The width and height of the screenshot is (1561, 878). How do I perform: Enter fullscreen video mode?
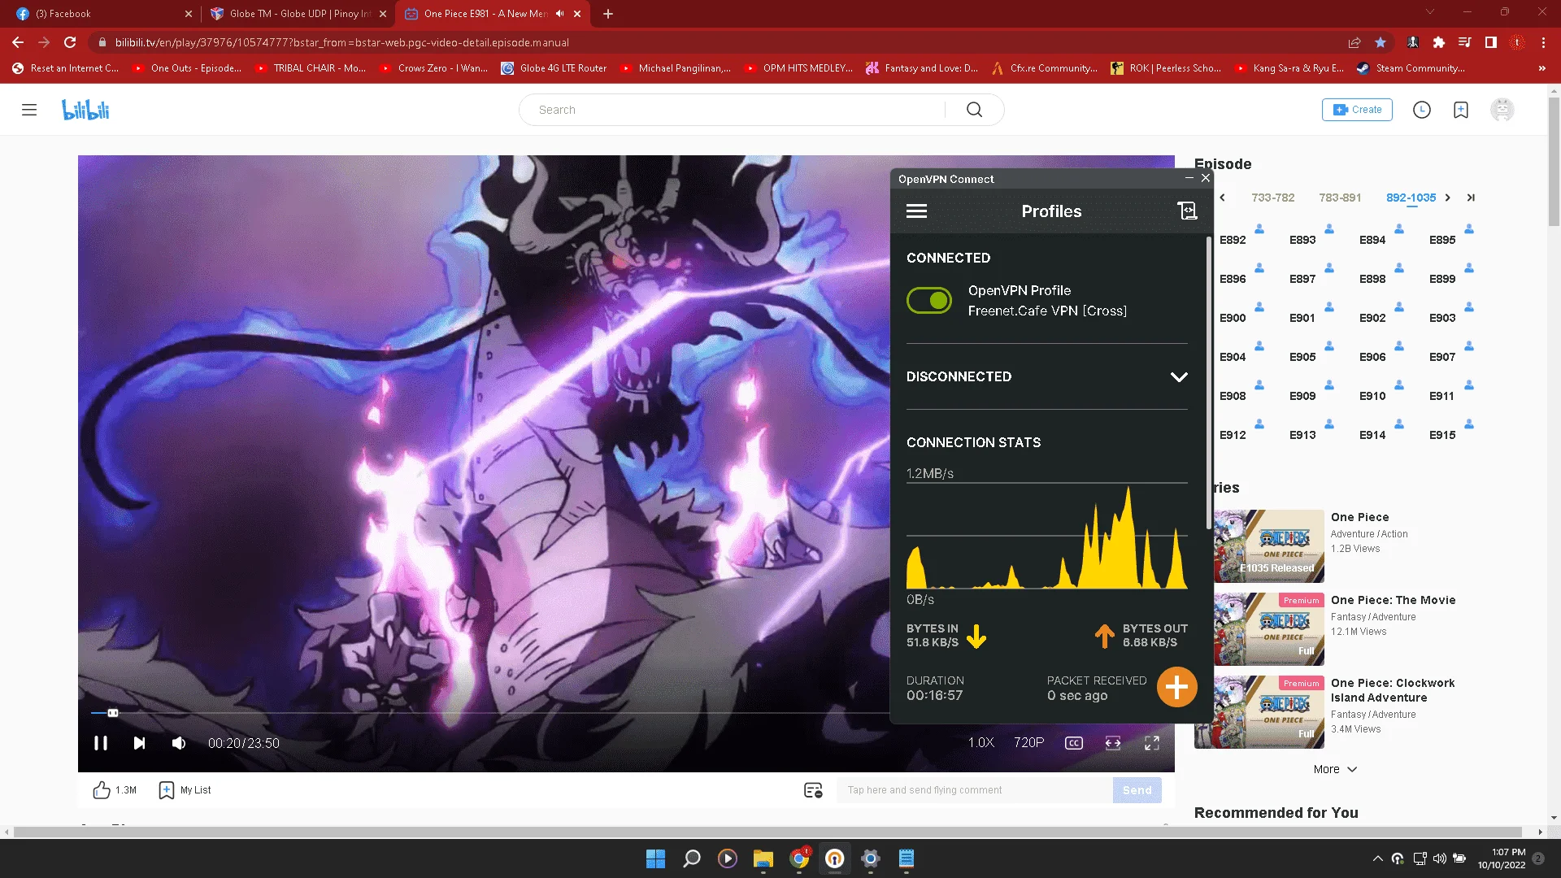coord(1152,743)
